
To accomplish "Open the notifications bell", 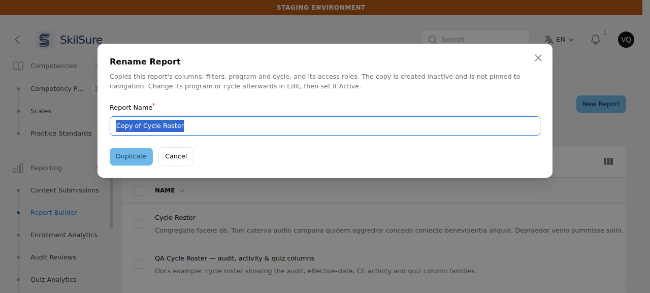I will 596,40.
